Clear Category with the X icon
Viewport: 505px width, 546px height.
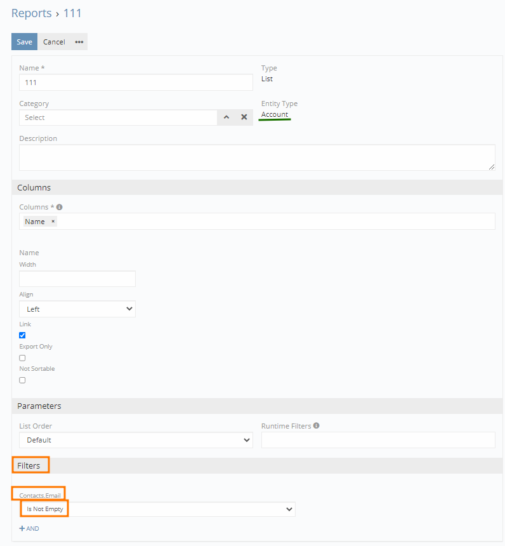tap(244, 117)
